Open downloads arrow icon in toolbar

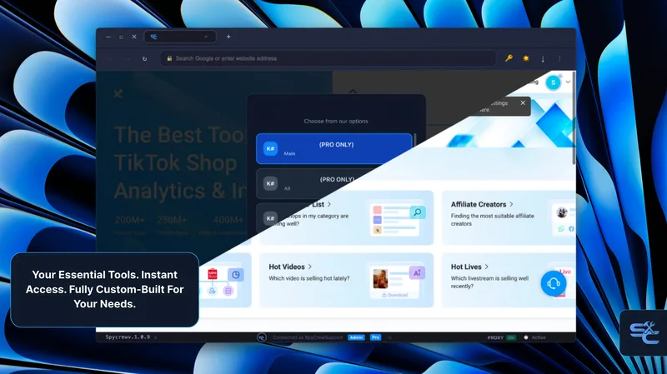(x=543, y=58)
